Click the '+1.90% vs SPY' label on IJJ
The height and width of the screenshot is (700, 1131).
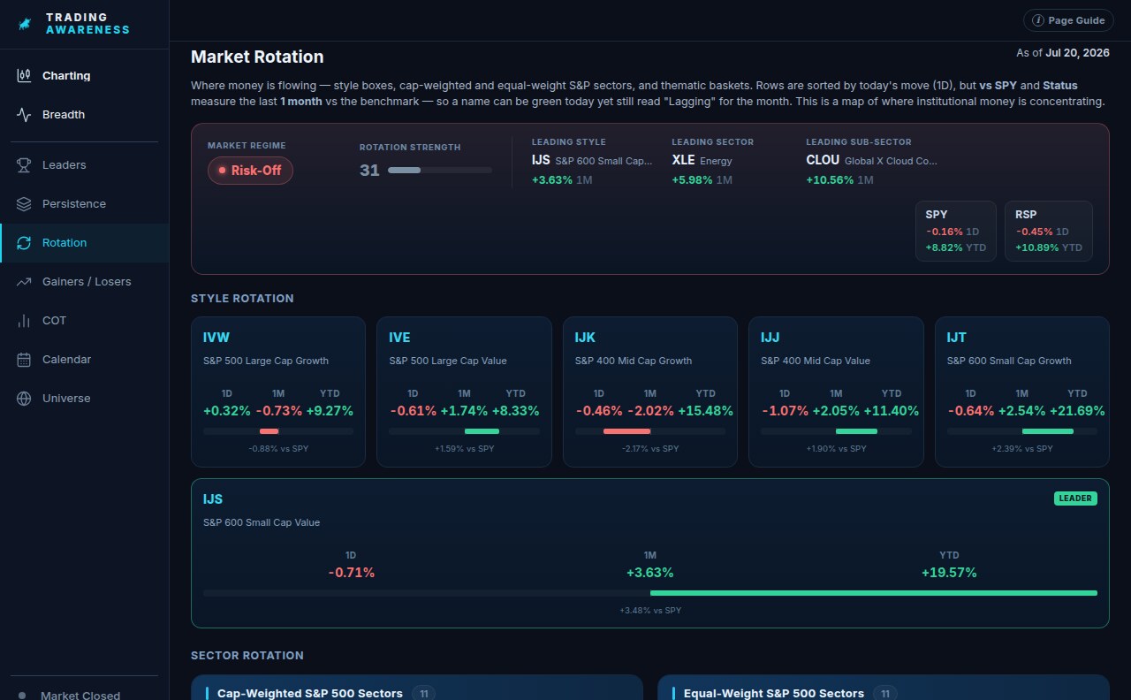pos(836,449)
